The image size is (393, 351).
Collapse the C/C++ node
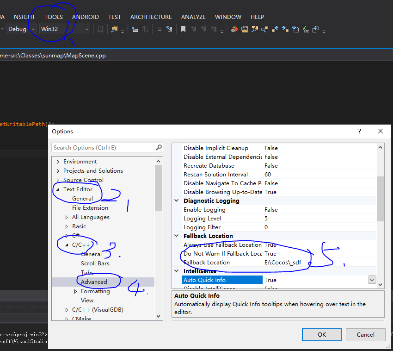(x=67, y=245)
